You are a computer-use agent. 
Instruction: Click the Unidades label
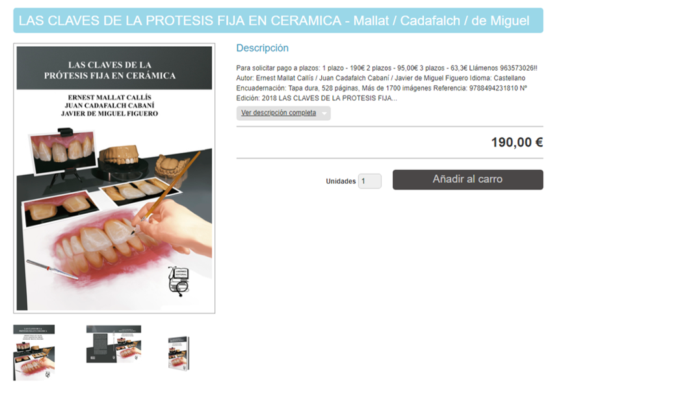click(341, 181)
